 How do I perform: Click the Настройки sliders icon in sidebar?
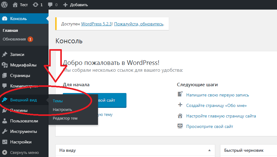point(5,142)
